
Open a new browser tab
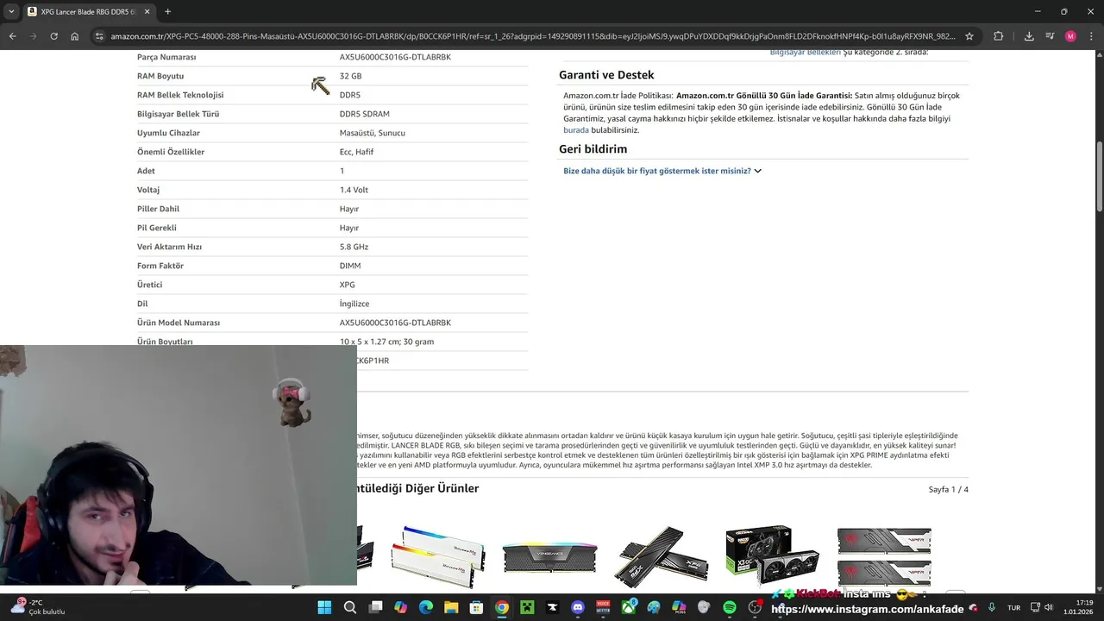click(x=167, y=11)
